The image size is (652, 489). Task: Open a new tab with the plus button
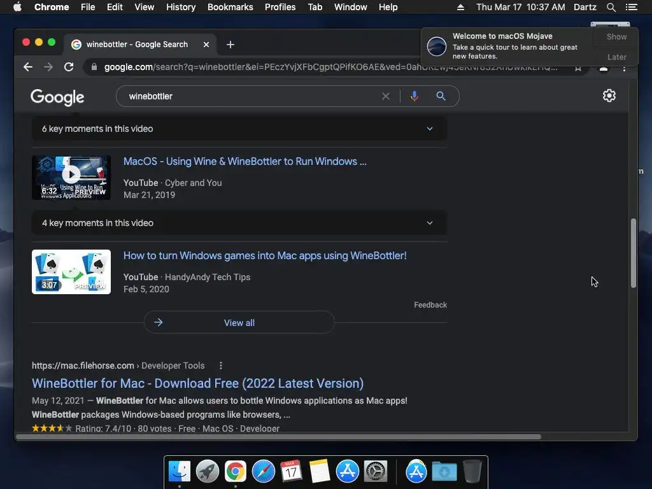[x=230, y=45]
